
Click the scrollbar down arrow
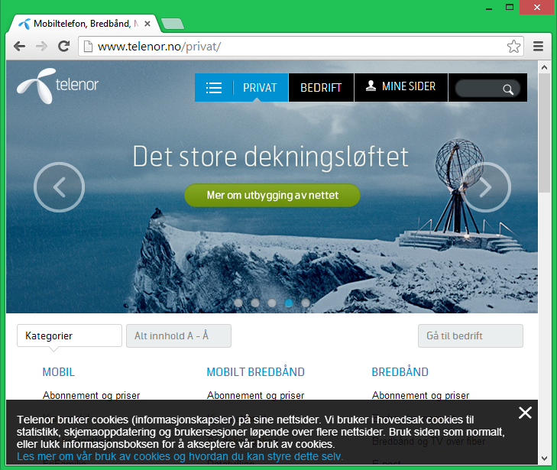tap(544, 459)
